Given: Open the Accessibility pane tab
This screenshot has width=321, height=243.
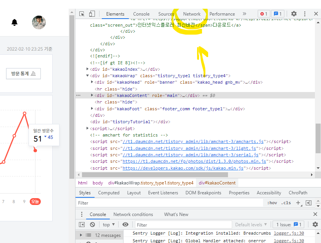Looking at the screenshot, I should pos(269,193).
